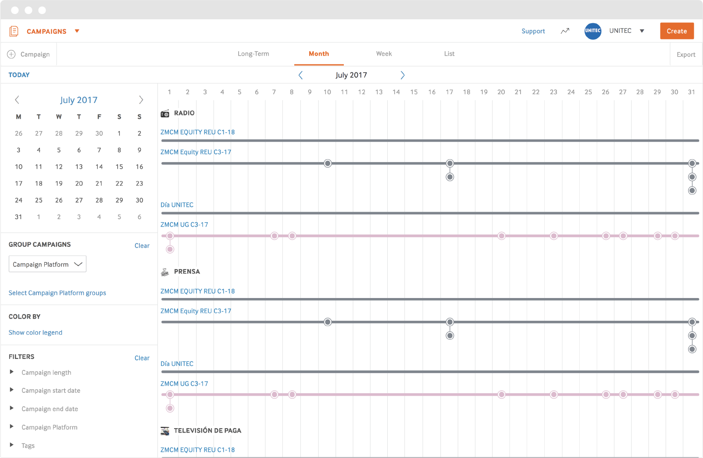Click the RADIO ZMCM EQUITY REU C1-18 timeline bar
The width and height of the screenshot is (703, 458).
430,141
